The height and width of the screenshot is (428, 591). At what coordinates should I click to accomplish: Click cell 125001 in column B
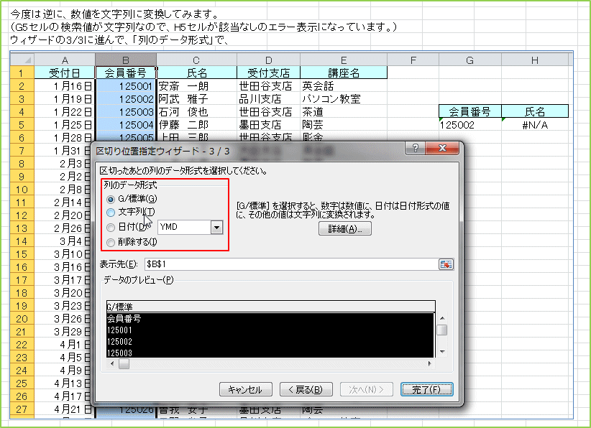click(126, 86)
